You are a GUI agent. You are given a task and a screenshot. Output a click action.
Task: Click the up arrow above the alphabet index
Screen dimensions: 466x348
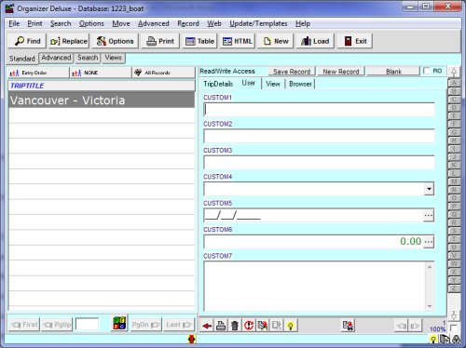pyautogui.click(x=454, y=73)
